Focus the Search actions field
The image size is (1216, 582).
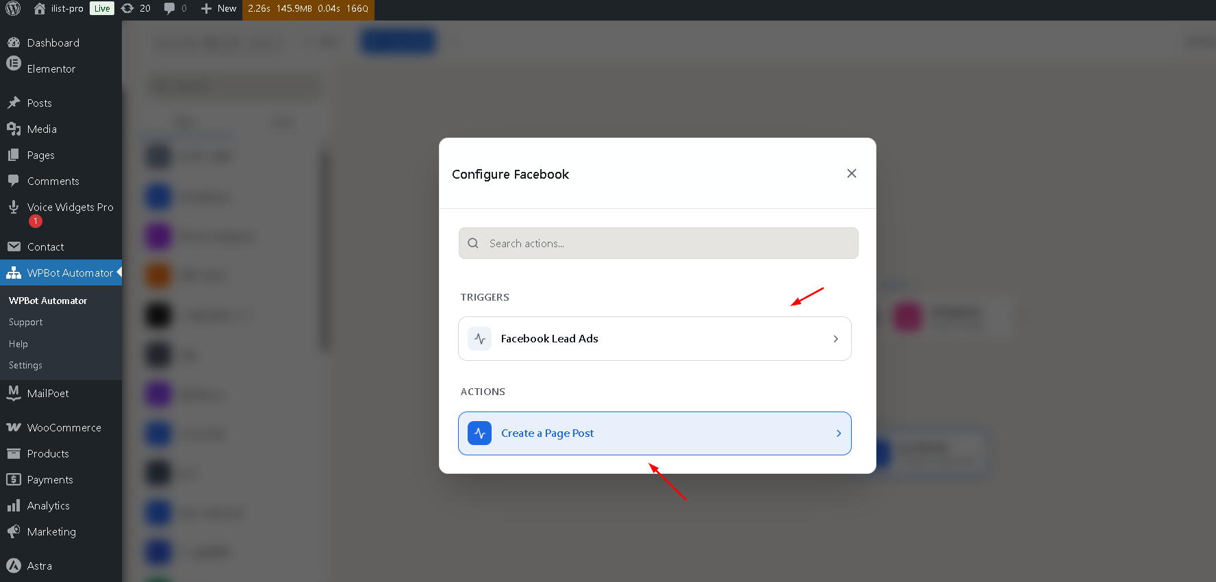pos(657,243)
